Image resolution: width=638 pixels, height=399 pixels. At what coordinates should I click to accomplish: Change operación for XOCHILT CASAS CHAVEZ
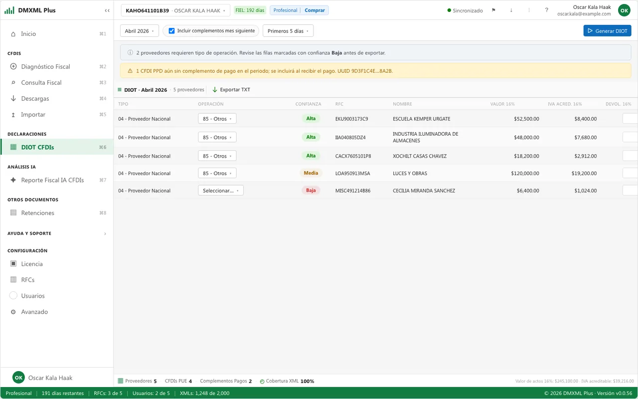217,156
